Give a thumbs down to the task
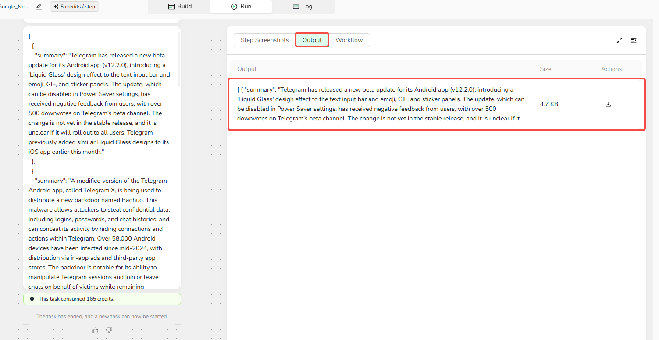The height and width of the screenshot is (340, 659). point(110,330)
